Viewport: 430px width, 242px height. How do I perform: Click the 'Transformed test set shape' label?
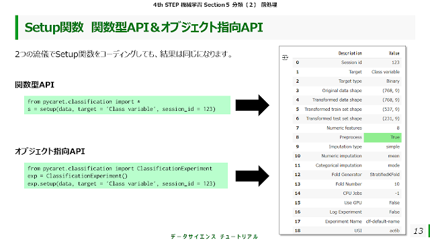pos(334,118)
